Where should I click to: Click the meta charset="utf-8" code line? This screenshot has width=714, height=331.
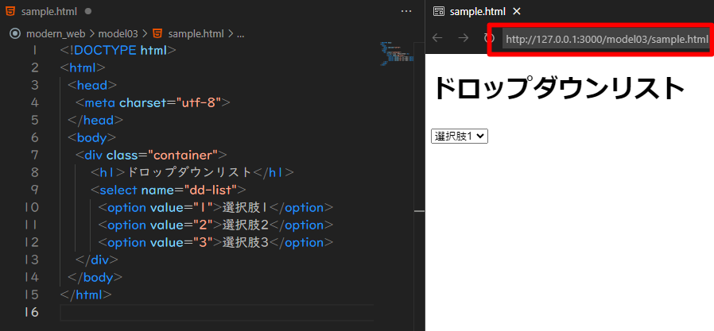click(x=153, y=102)
